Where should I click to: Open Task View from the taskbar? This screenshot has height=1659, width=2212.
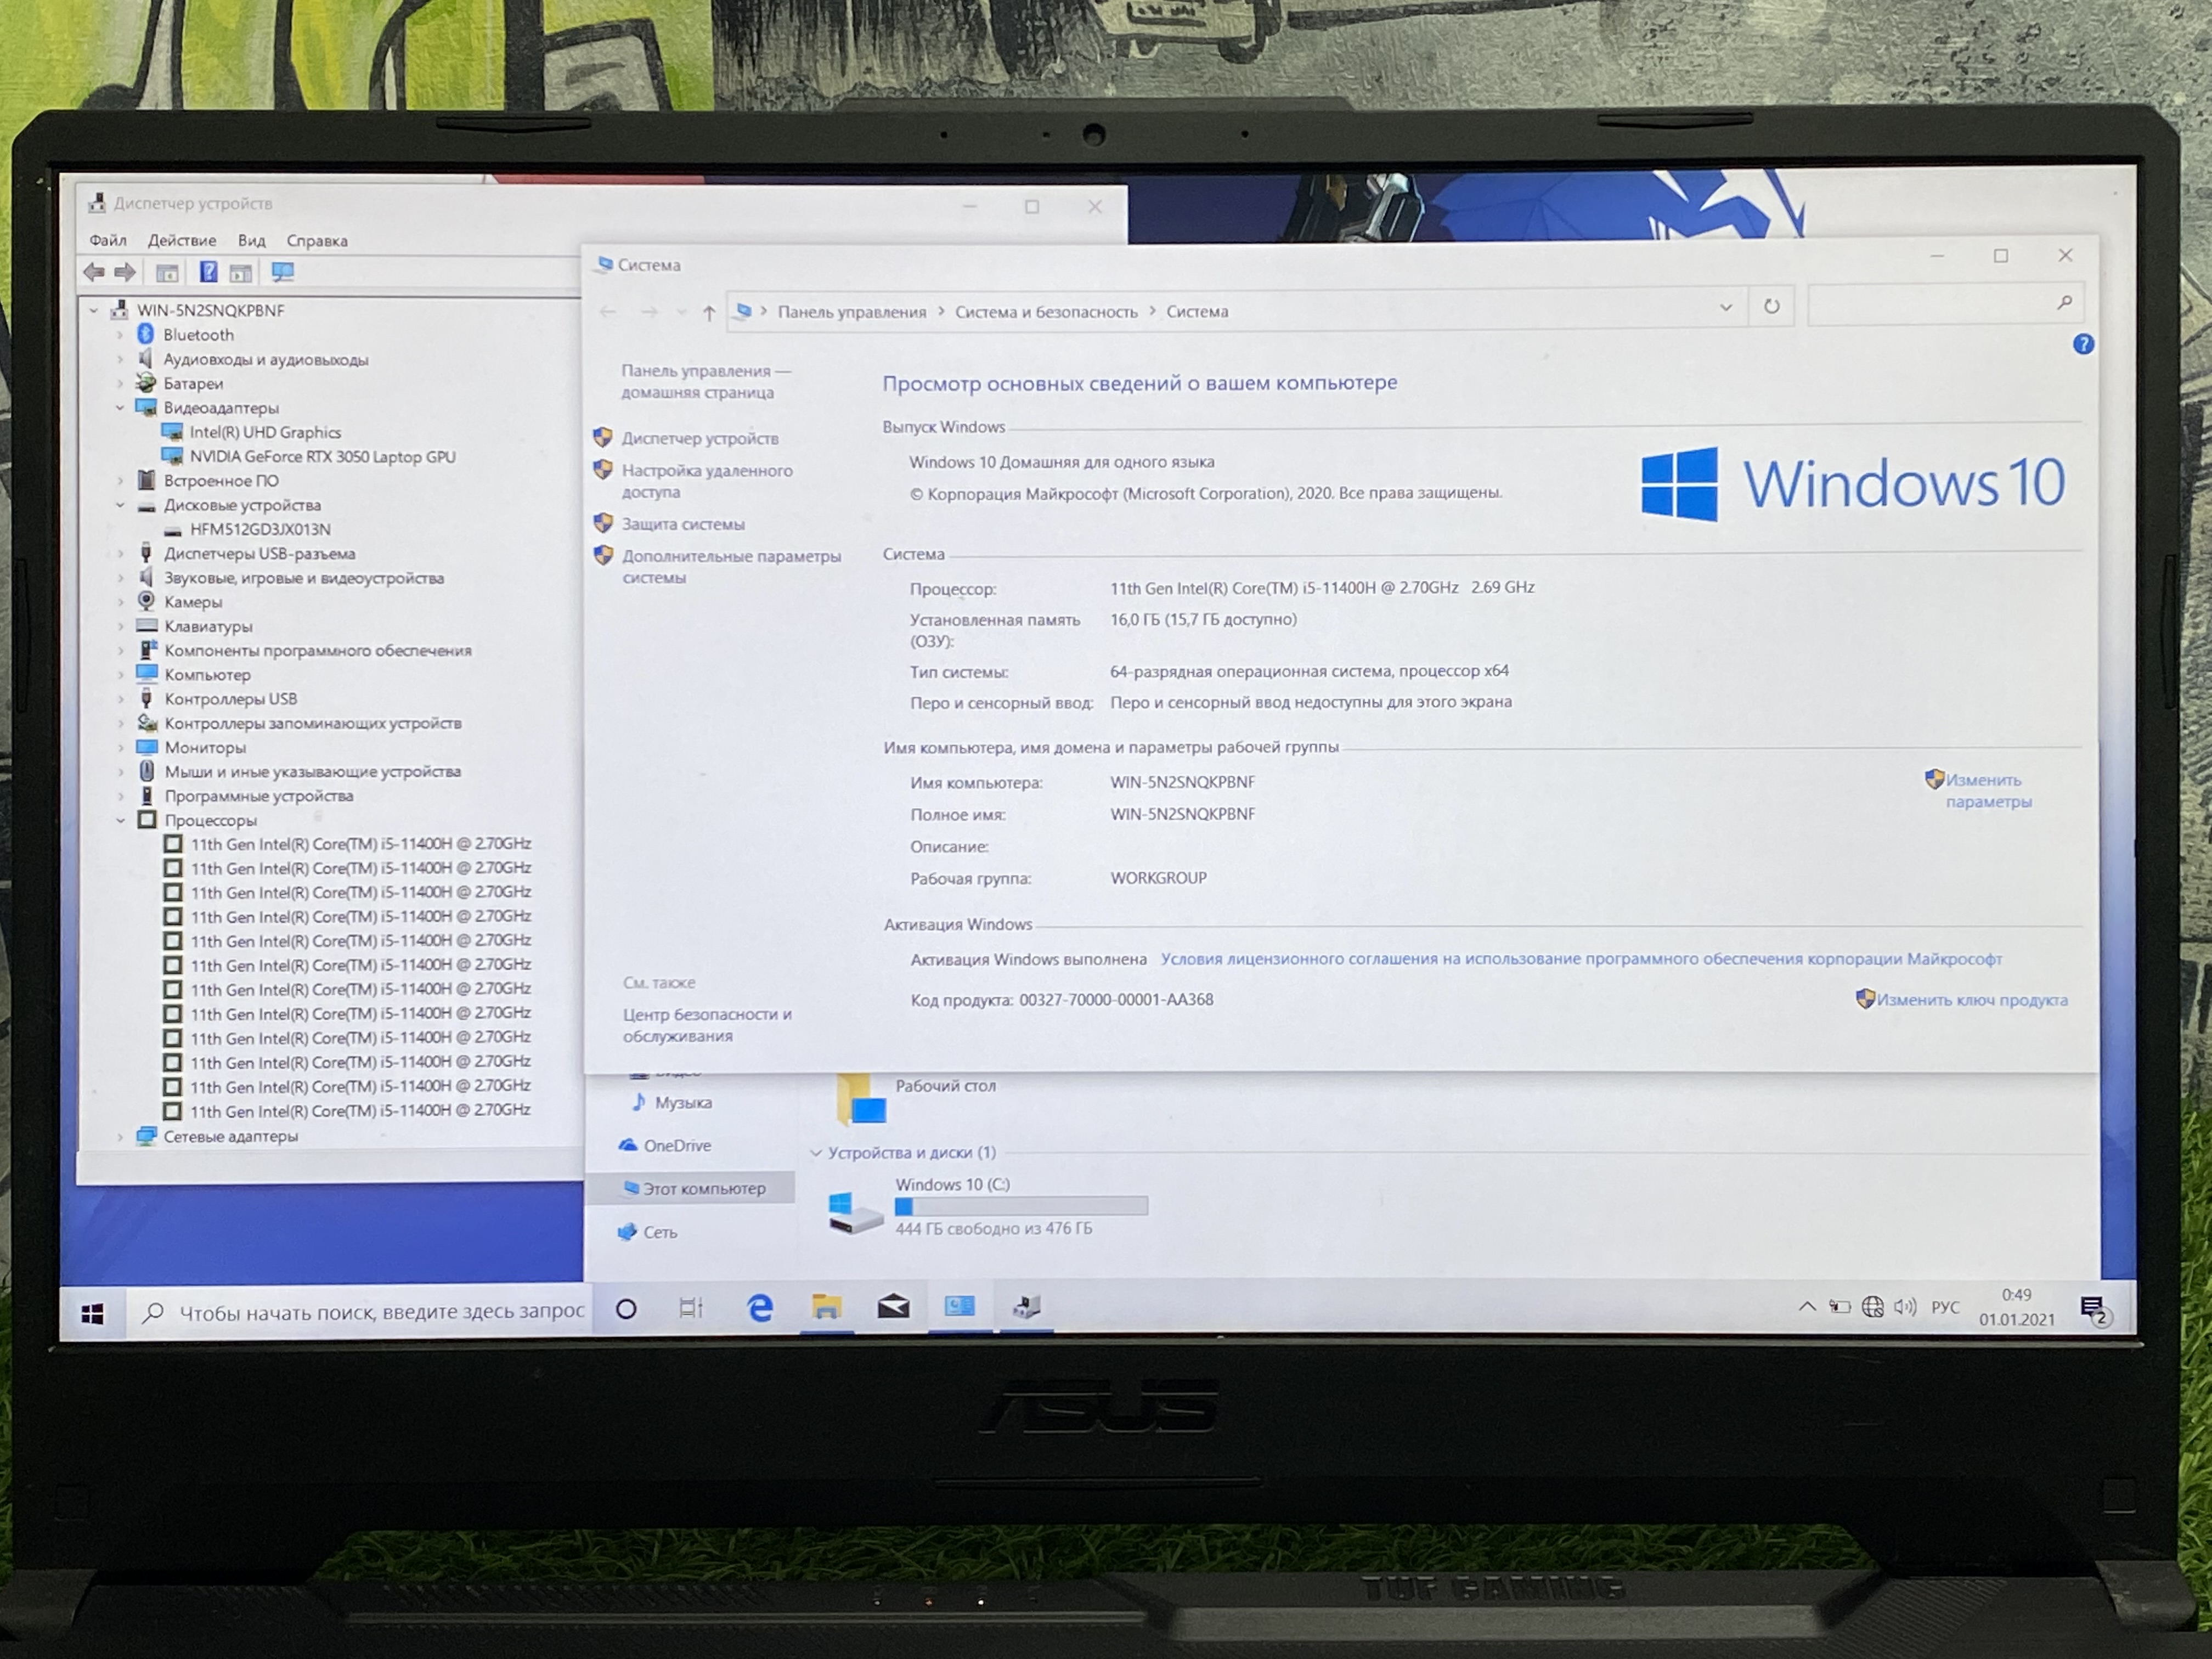click(x=691, y=1308)
